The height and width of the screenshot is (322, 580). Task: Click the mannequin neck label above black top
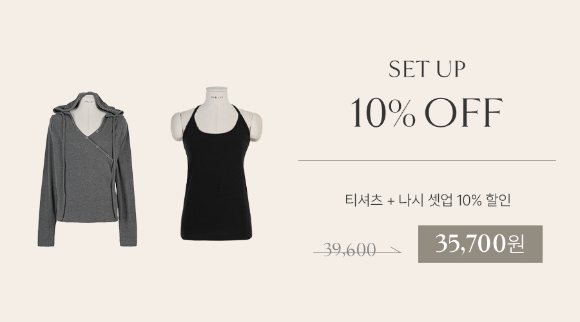[217, 98]
